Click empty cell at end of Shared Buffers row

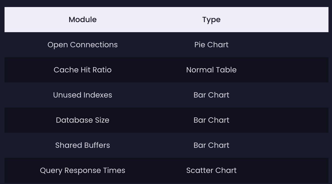(295, 145)
